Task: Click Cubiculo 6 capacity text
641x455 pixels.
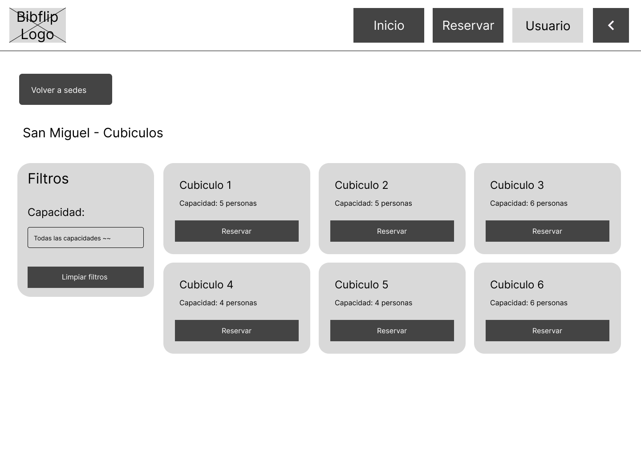Action: [x=529, y=303]
